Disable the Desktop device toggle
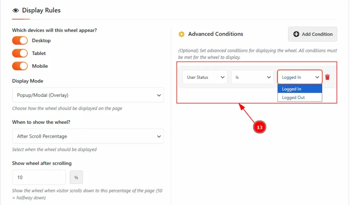This screenshot has width=350, height=205. tap(20, 41)
